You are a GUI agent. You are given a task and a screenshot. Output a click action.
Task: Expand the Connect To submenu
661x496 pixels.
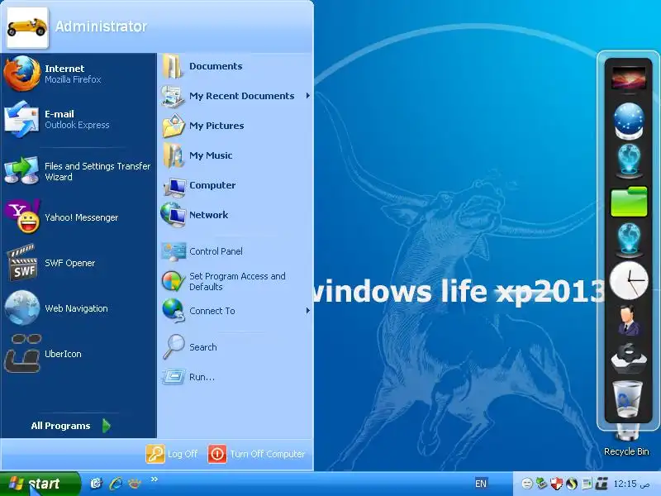coord(235,311)
